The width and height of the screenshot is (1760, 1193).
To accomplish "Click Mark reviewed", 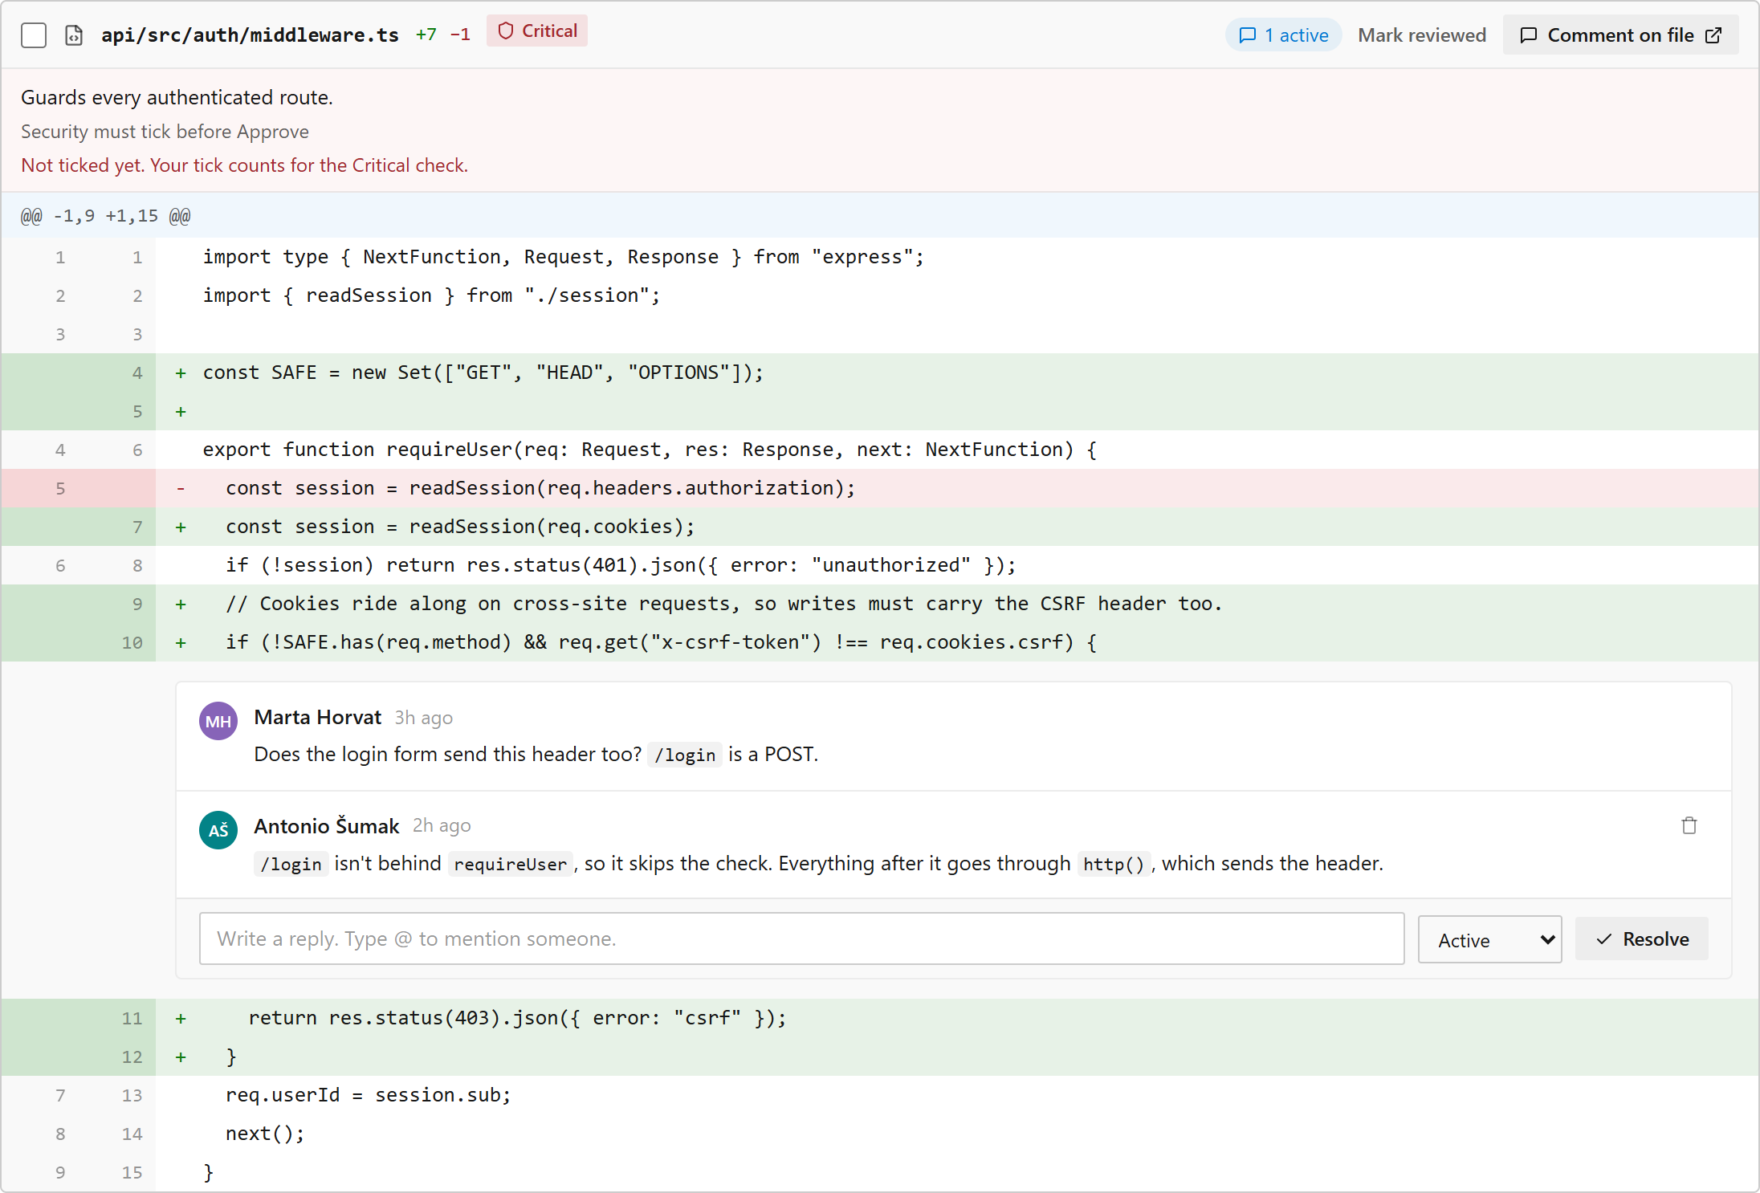I will pos(1422,35).
